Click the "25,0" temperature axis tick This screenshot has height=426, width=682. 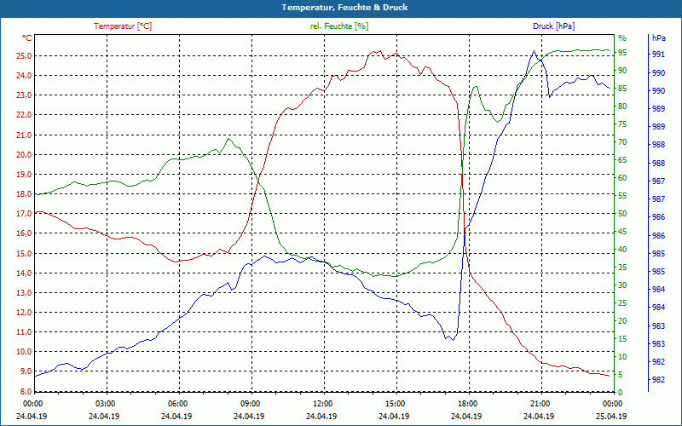click(x=24, y=55)
